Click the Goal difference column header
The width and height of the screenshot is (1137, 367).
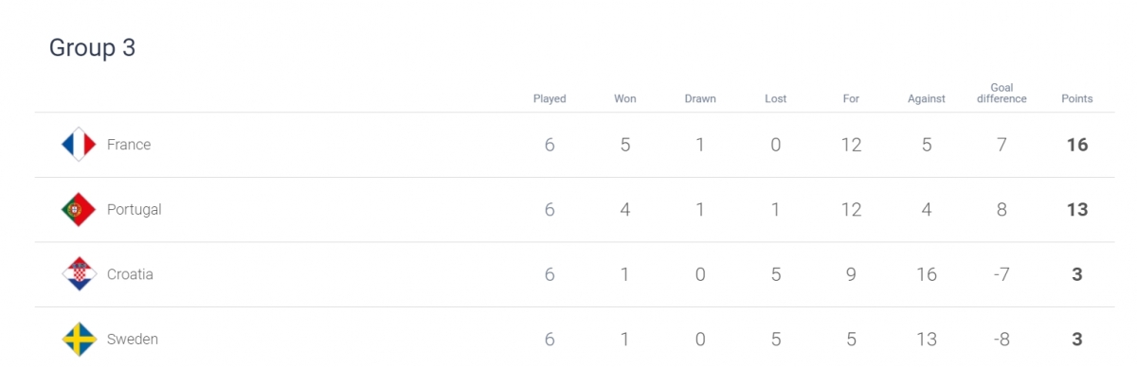pos(1002,93)
